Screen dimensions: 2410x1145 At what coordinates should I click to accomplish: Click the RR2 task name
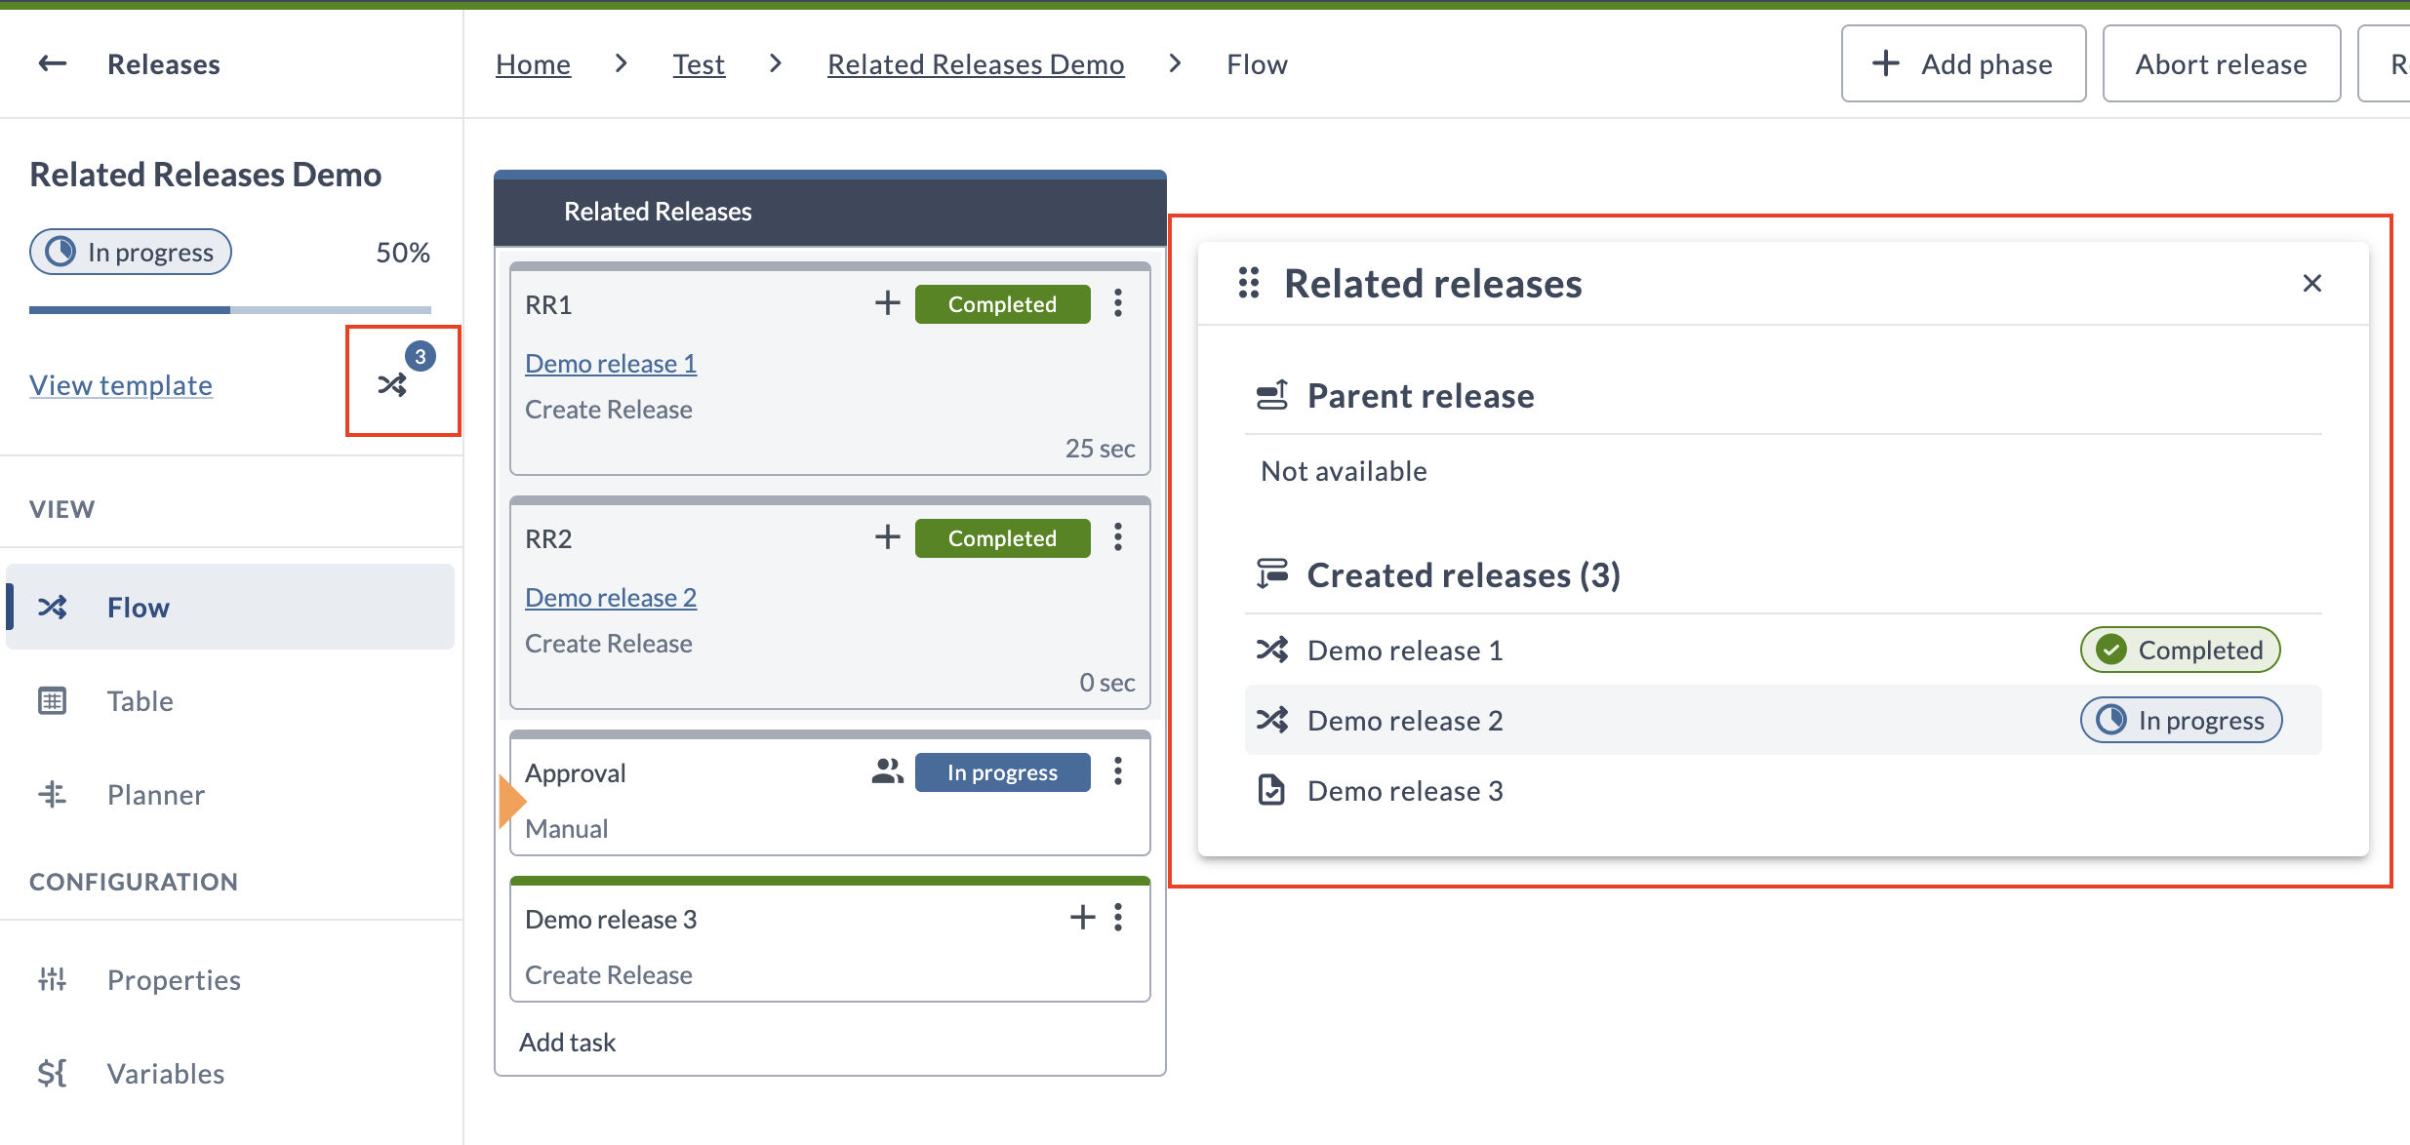click(548, 538)
